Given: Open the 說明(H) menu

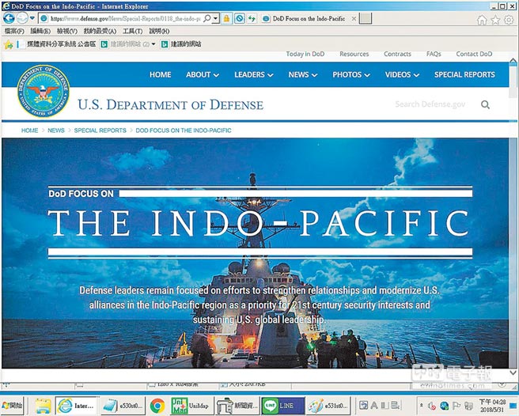Looking at the screenshot, I should pyautogui.click(x=159, y=31).
